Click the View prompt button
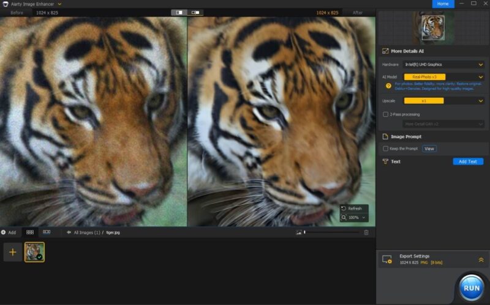Screen dimensions: 490x305 (x=429, y=149)
